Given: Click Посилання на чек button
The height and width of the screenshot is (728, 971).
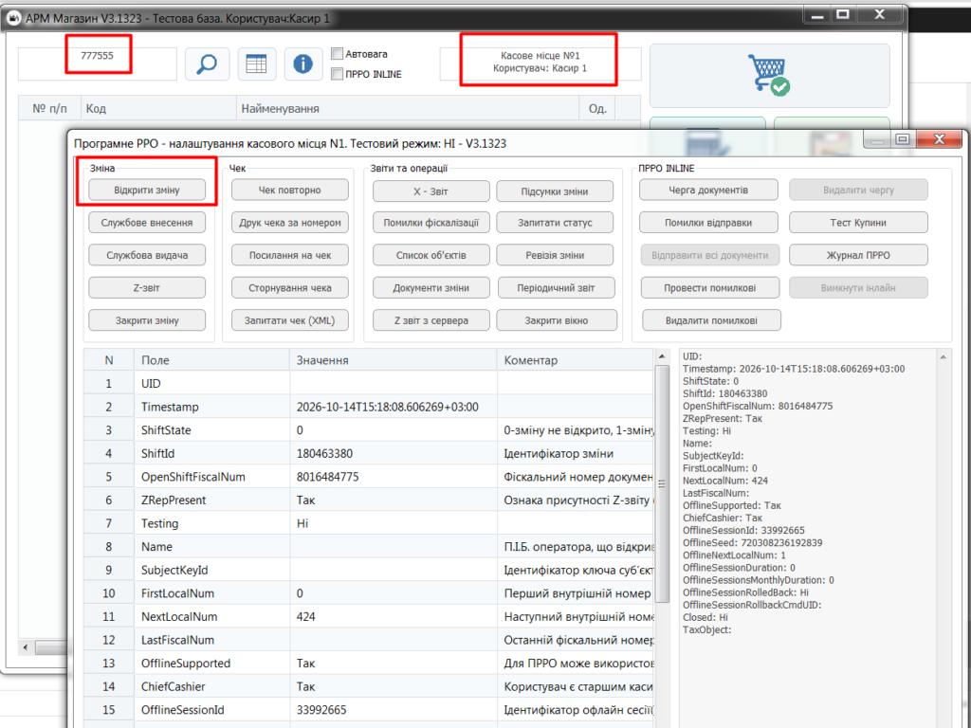Looking at the screenshot, I should click(290, 255).
